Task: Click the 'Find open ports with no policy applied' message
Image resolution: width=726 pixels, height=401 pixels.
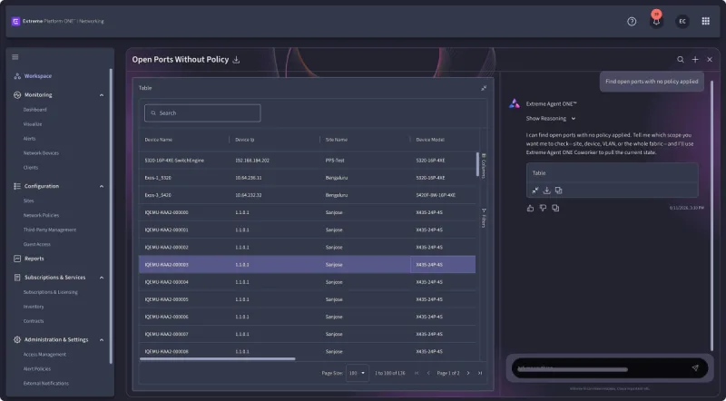Action: [x=652, y=82]
